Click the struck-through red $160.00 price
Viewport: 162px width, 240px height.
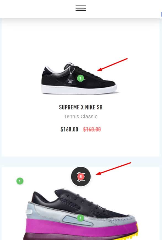tap(92, 130)
